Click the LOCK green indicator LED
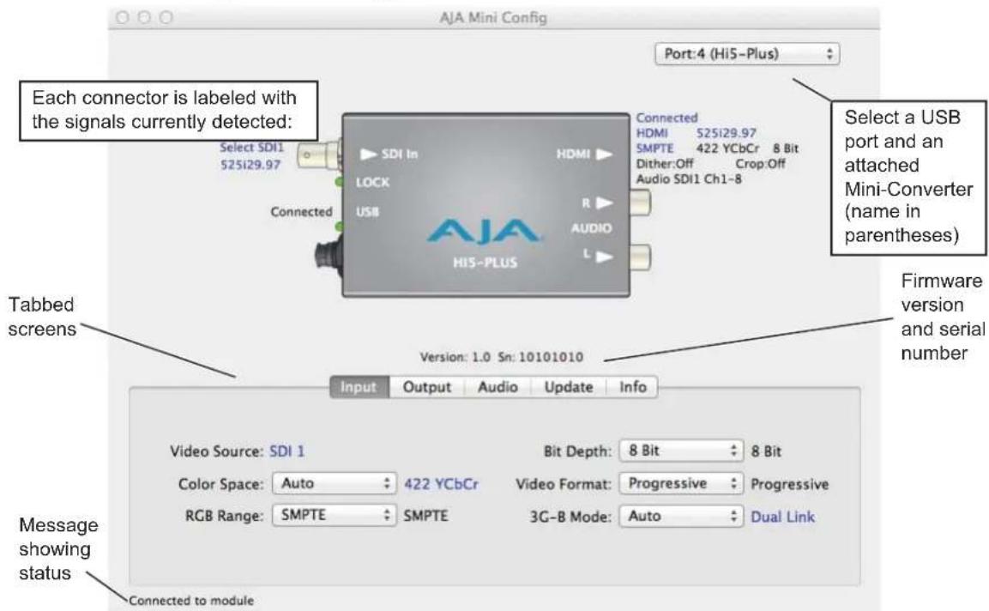This screenshot has height=611, width=989. [339, 183]
